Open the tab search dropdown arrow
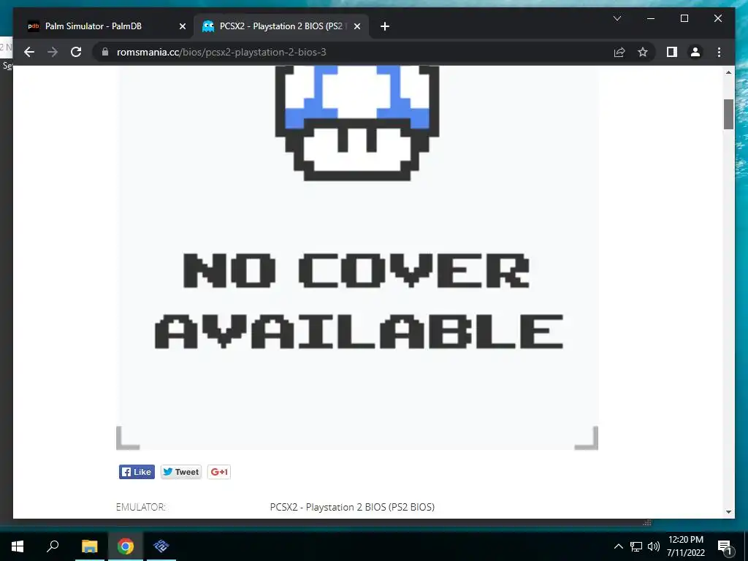Viewport: 748px width, 561px height. coord(617,18)
